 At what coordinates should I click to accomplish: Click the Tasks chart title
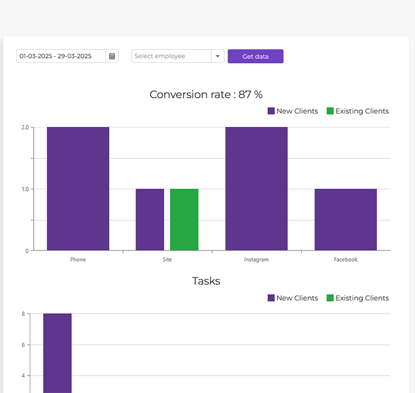(x=206, y=281)
